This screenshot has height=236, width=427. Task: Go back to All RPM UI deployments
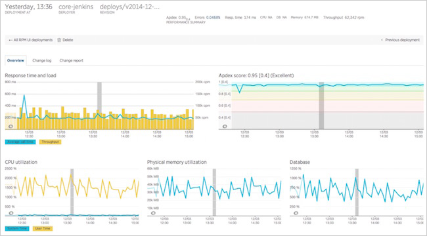pyautogui.click(x=30, y=40)
